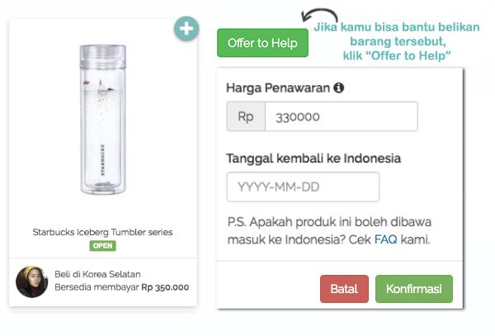Click the Rp 350.000 willing-to-pay amount

click(x=165, y=287)
